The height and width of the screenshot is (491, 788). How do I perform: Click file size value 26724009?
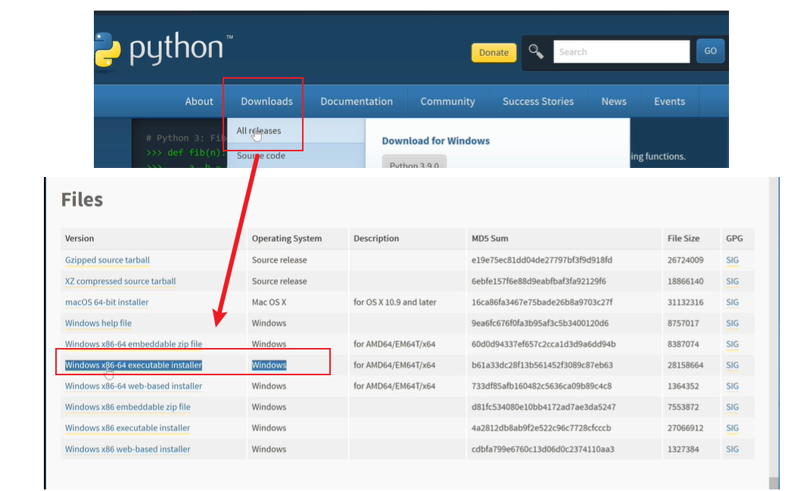(x=686, y=260)
